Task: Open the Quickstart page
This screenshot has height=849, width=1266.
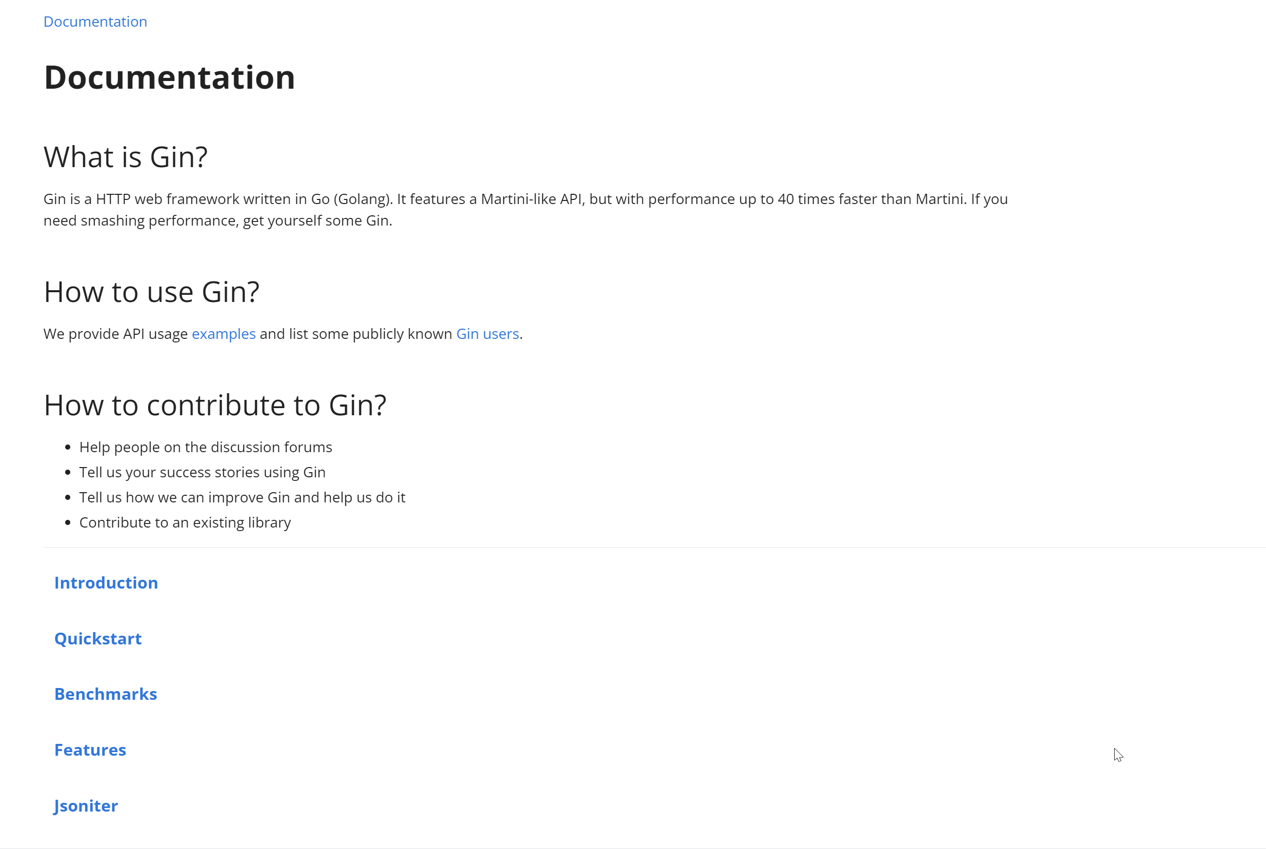Action: click(x=98, y=638)
